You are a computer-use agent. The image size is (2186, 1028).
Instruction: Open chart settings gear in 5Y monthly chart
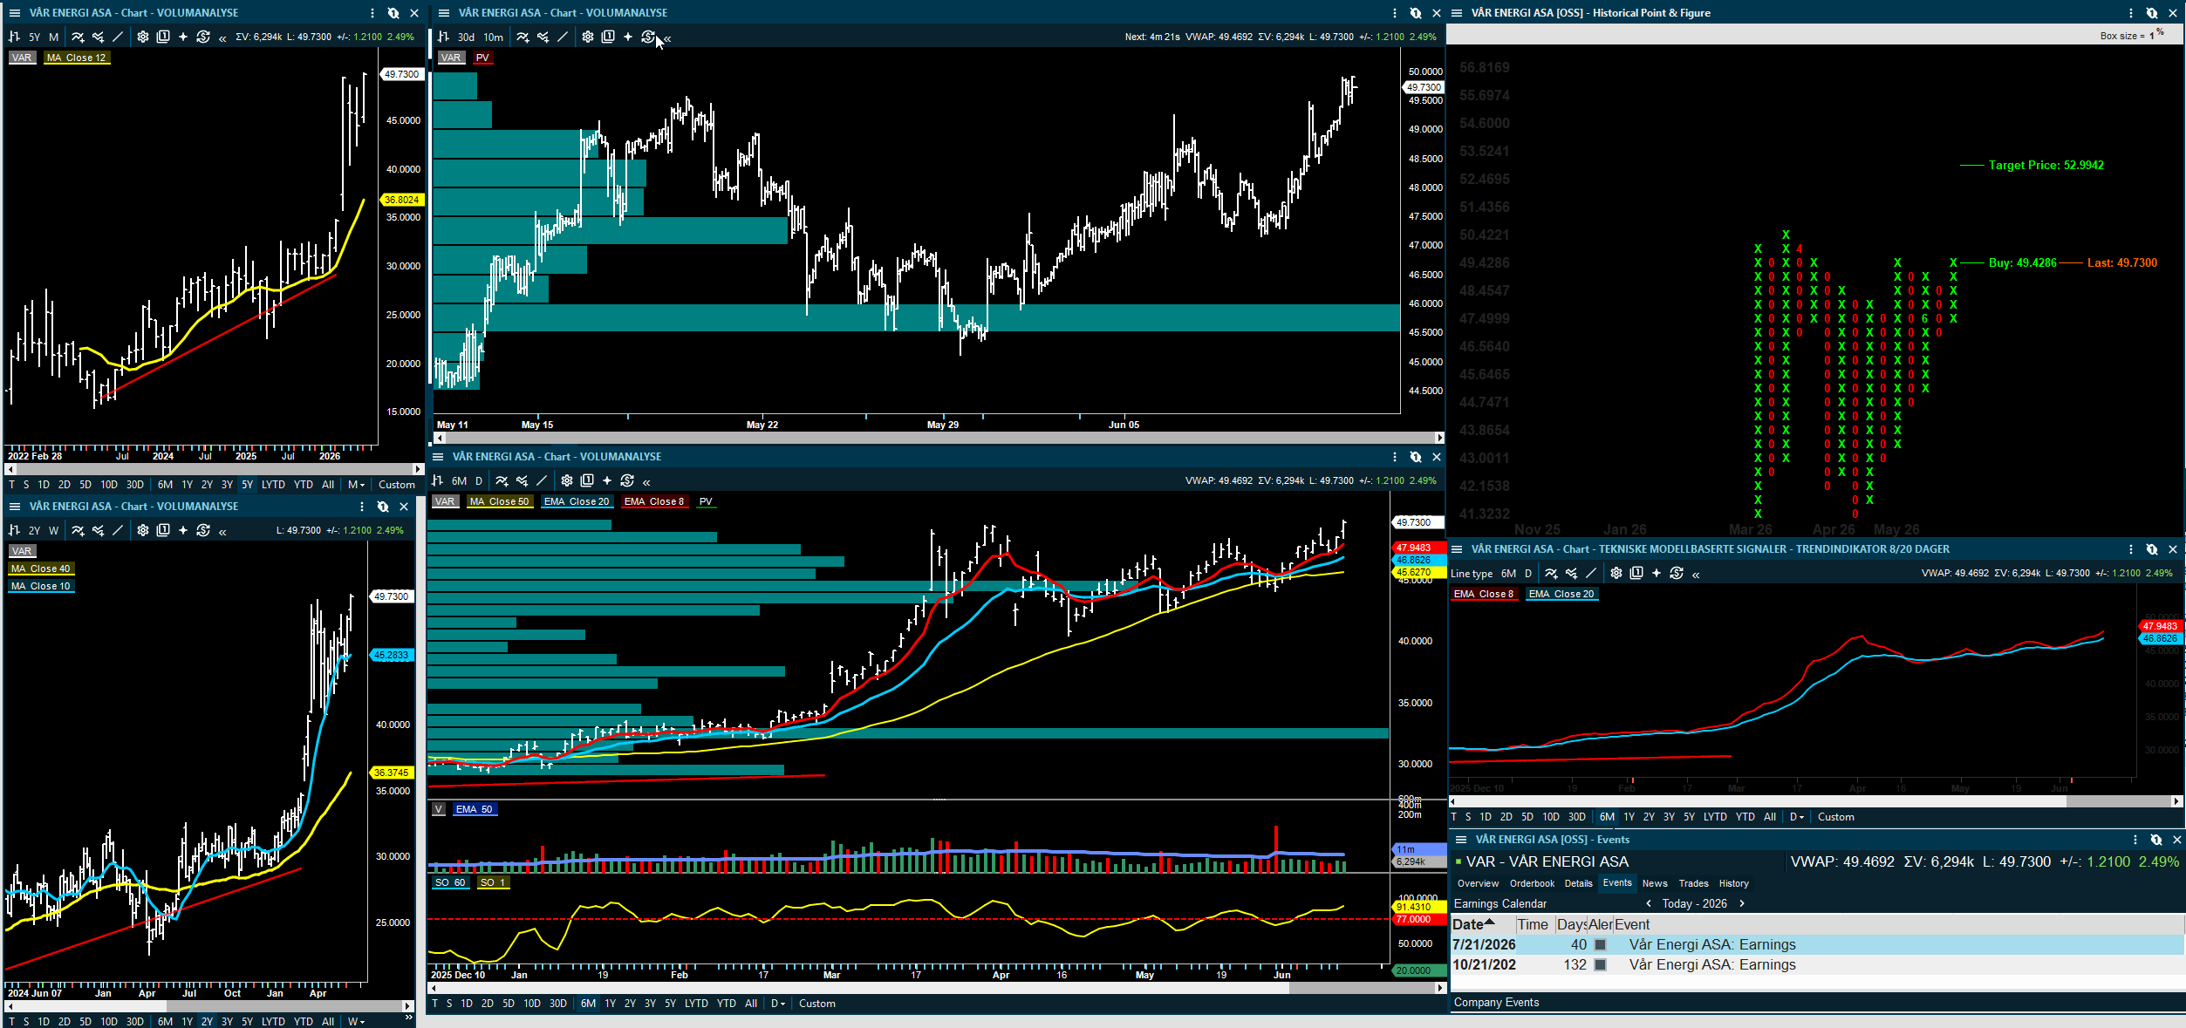click(143, 37)
